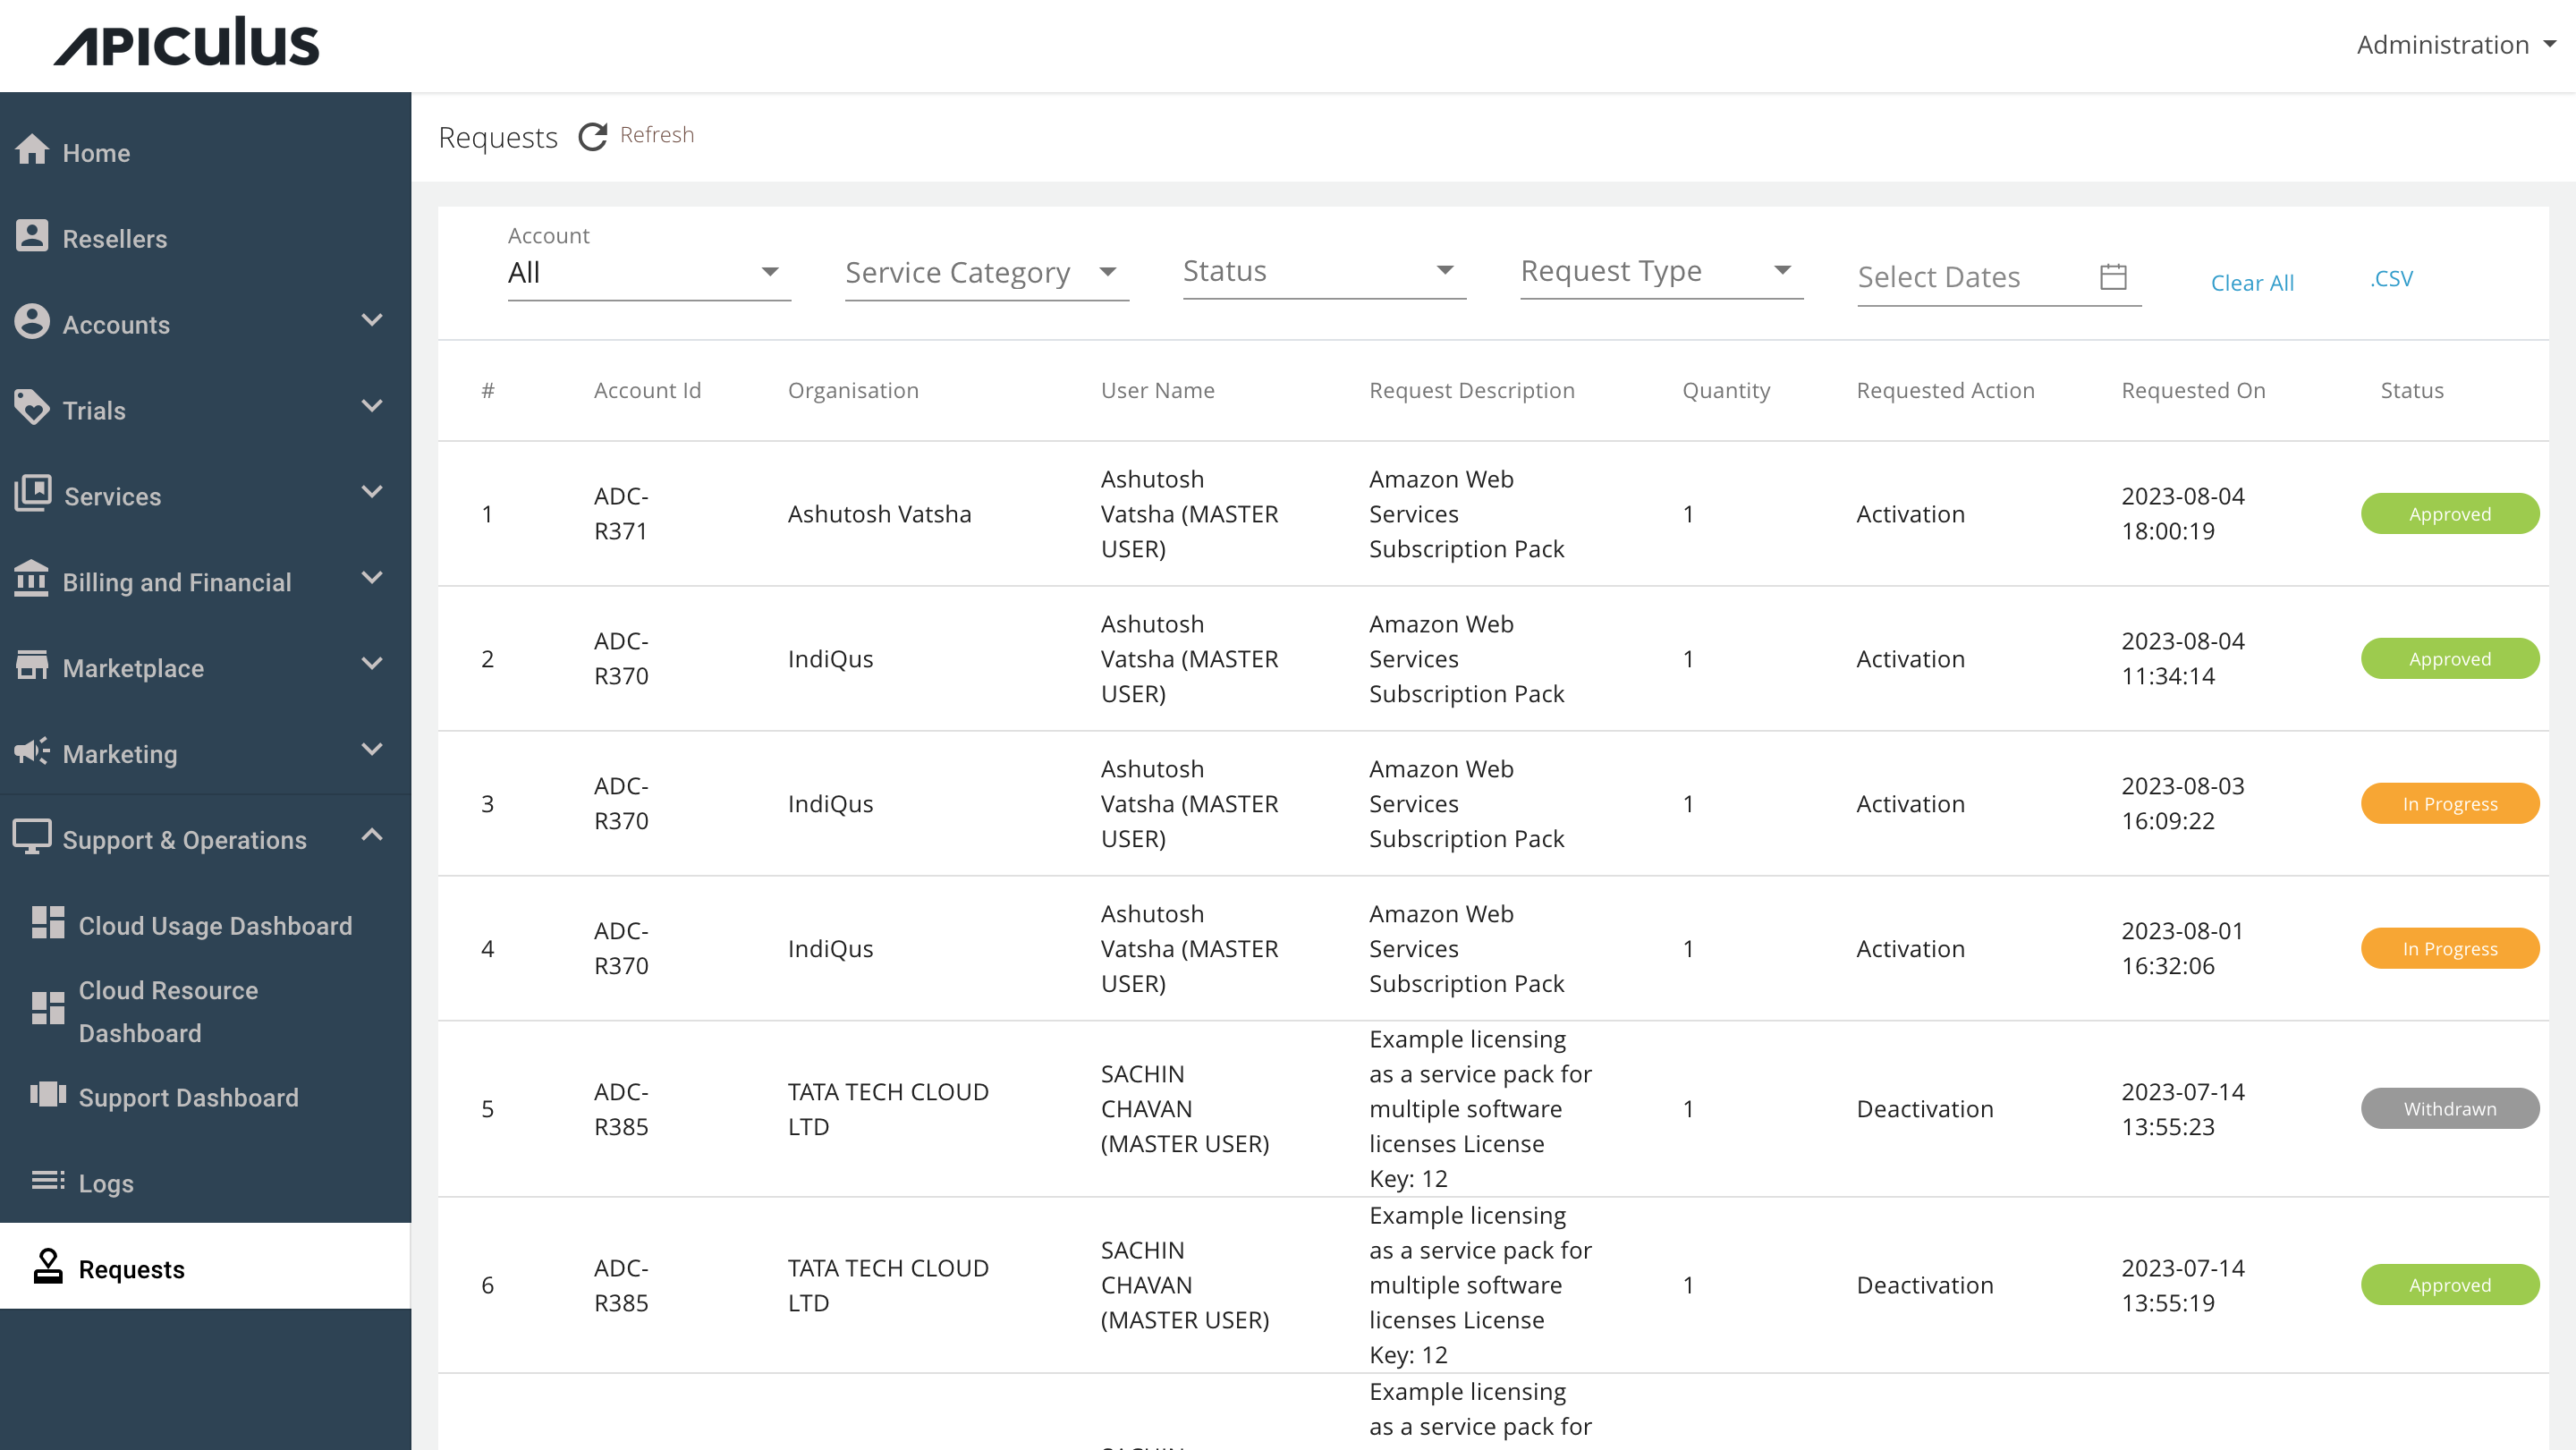2576x1450 pixels.
Task: Click IndiQus organisation in row 2
Action: click(830, 659)
